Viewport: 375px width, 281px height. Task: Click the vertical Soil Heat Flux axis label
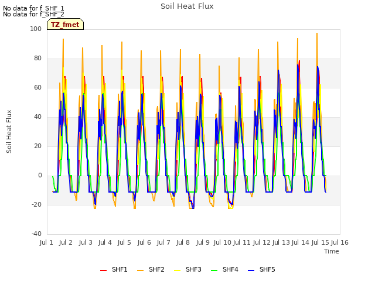tap(9, 131)
